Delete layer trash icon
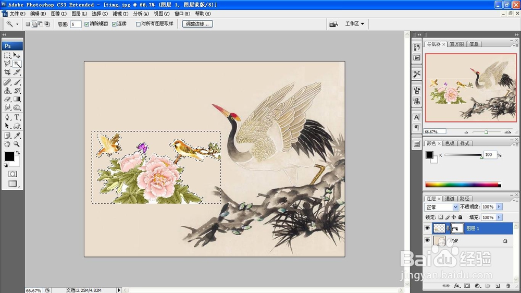Viewport: 521px width, 293px height. click(x=507, y=286)
